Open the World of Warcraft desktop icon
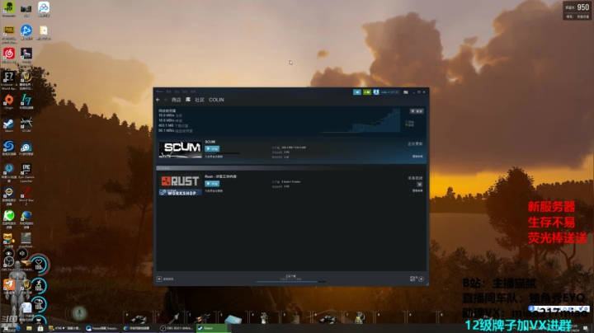 coord(26,78)
